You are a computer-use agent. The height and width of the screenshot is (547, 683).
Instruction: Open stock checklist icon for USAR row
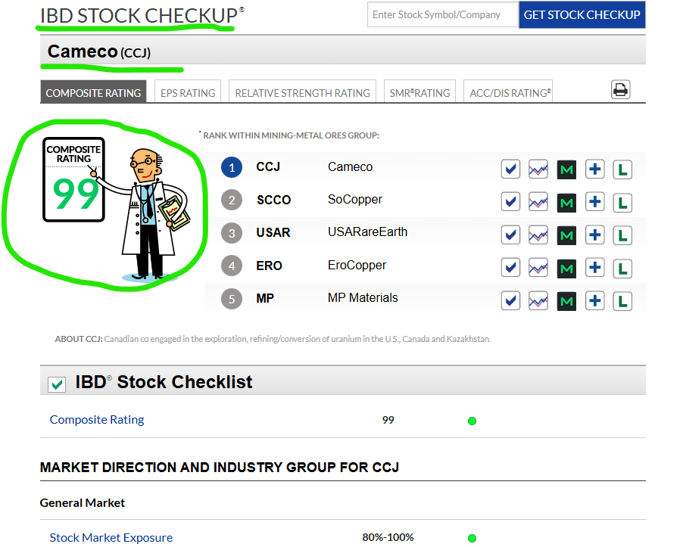pos(510,235)
